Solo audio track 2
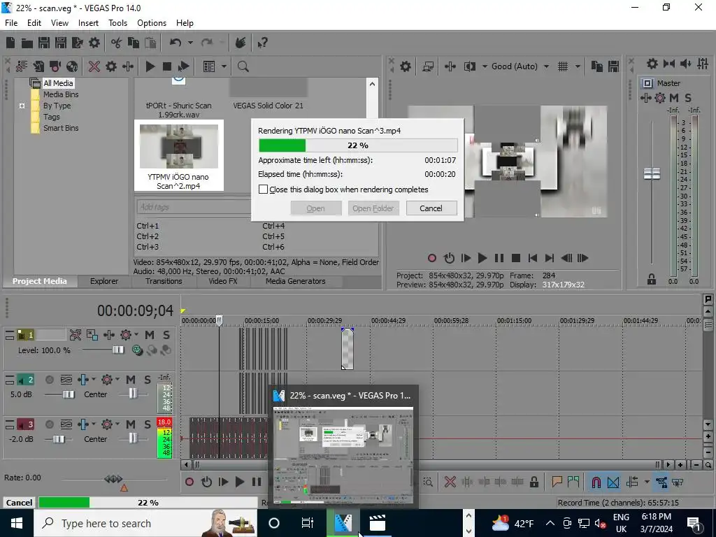The image size is (716, 537). pos(147,380)
